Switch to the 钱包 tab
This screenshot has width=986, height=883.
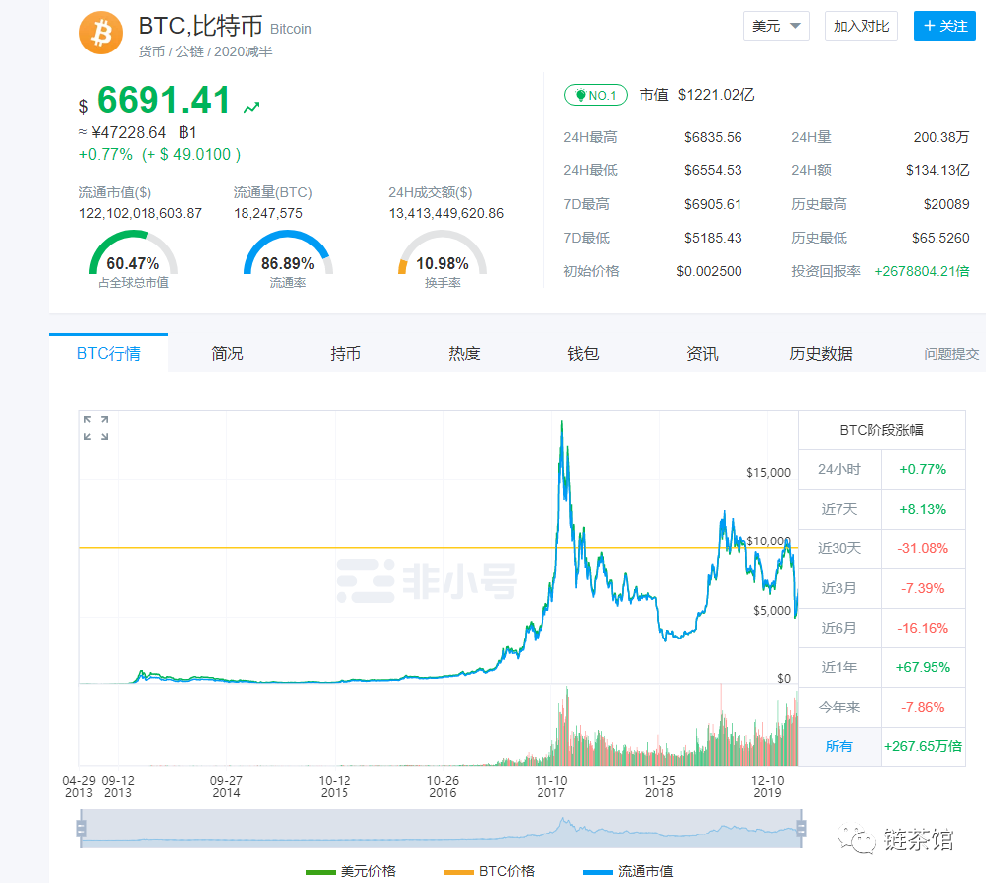click(583, 353)
